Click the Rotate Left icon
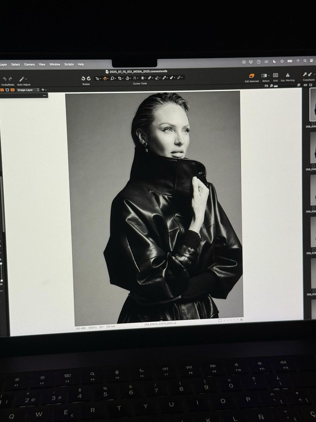Viewport: 316px width, 422px height. 83,78
